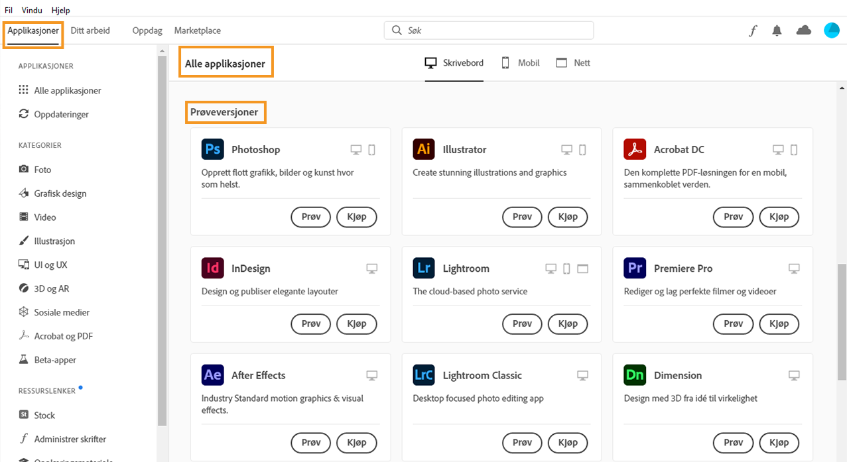Open the notifications bell
Viewport: 847px width, 462px height.
click(x=777, y=30)
